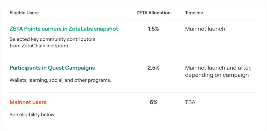Click 'See eligibility below.' text

pyautogui.click(x=32, y=115)
